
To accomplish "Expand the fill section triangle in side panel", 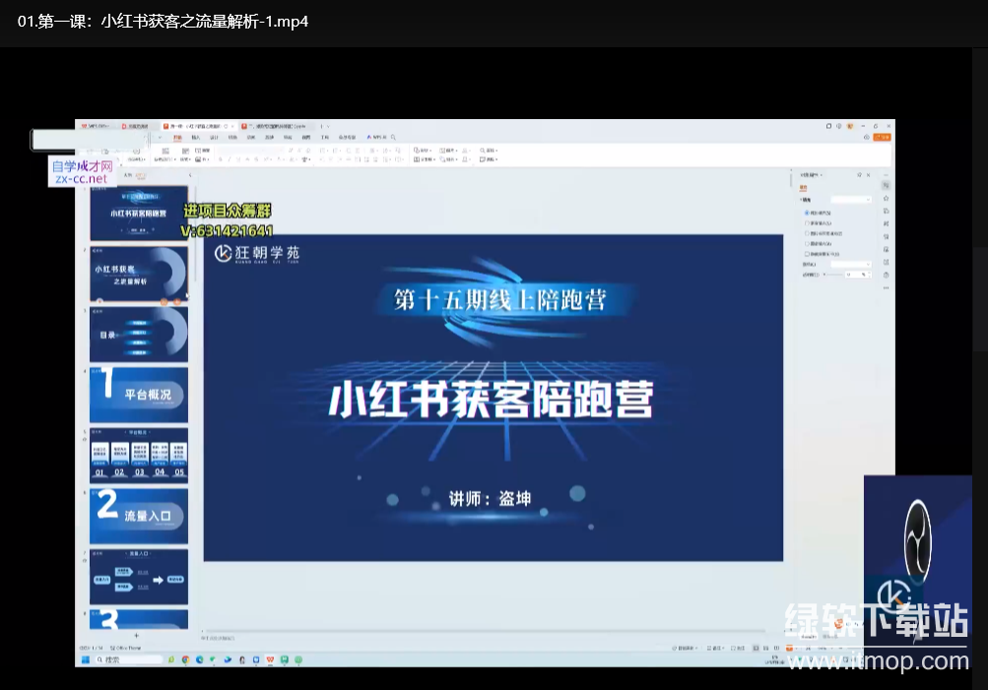I will point(802,200).
